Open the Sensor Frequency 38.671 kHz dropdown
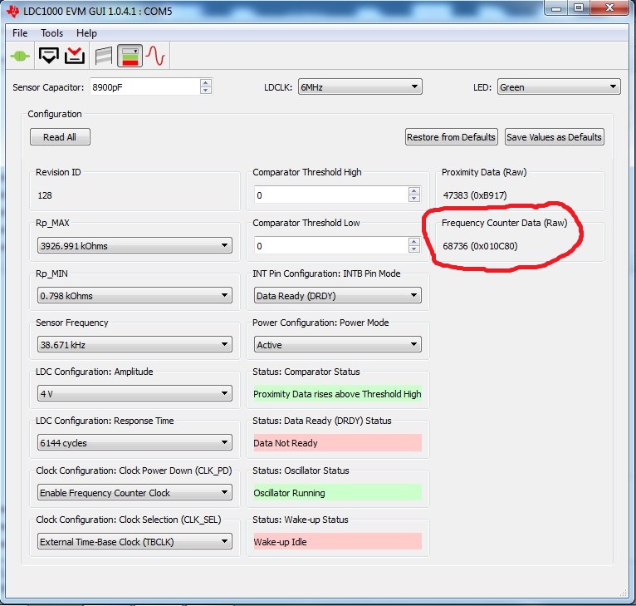The image size is (636, 606). pyautogui.click(x=135, y=344)
